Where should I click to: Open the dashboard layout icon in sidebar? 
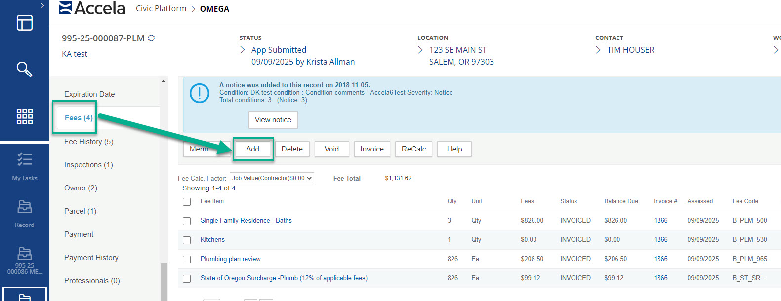(x=25, y=23)
